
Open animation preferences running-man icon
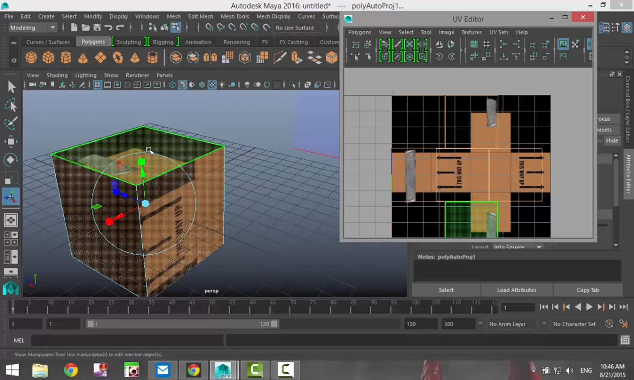coord(624,324)
